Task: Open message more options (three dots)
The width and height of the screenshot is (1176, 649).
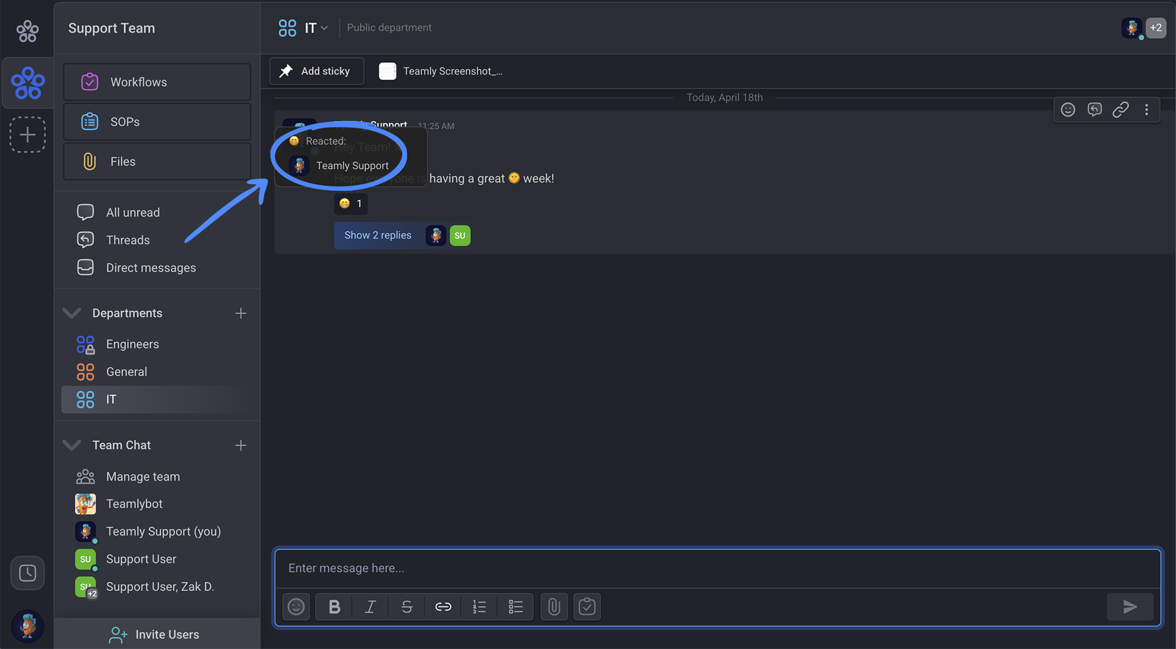Action: [1146, 110]
